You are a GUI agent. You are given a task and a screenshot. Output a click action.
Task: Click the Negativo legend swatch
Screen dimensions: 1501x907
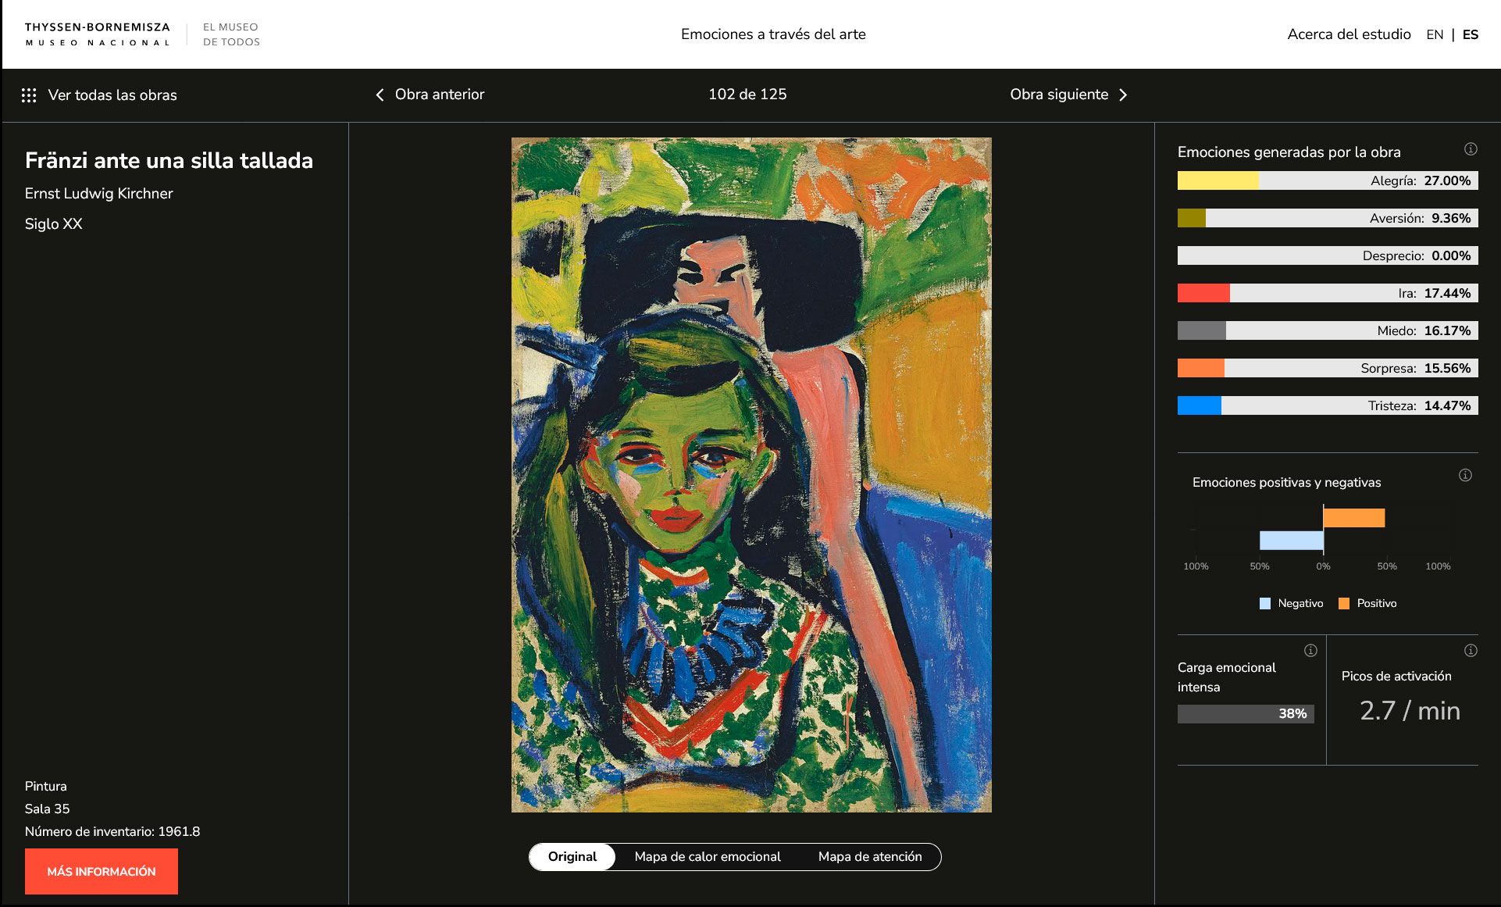pos(1265,603)
